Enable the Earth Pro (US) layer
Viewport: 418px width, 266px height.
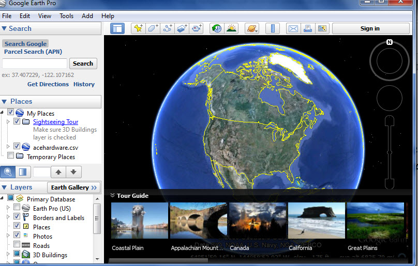[17, 207]
